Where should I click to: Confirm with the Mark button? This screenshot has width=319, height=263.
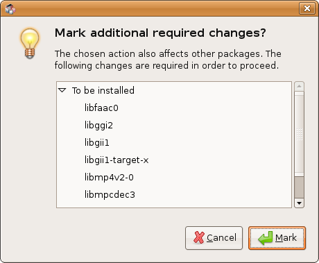coord(277,238)
